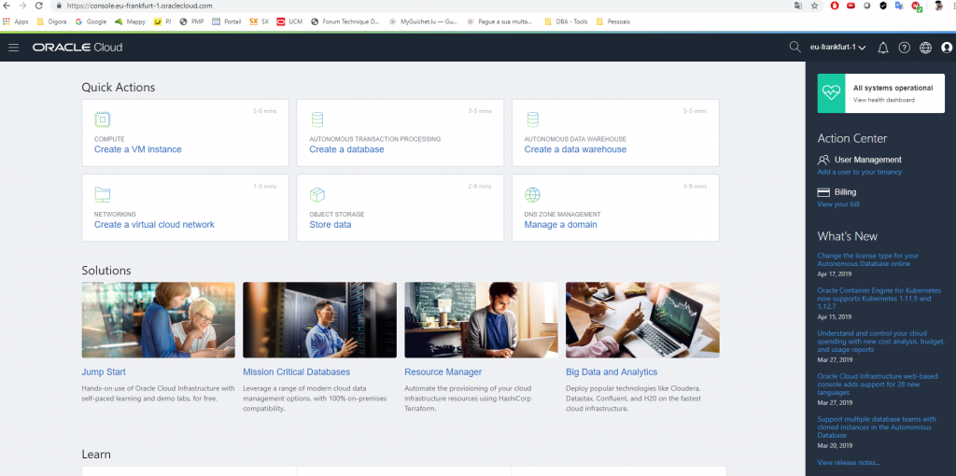
Task: Open the user profile avatar menu
Action: [947, 48]
